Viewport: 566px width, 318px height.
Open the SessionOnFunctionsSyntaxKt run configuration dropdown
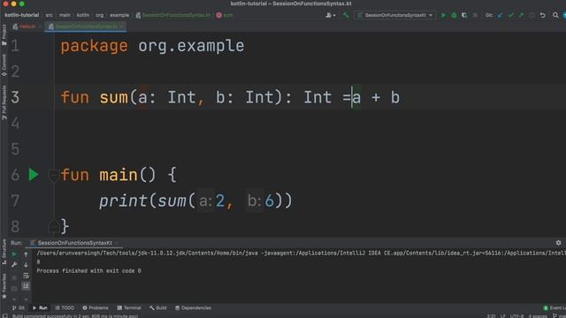coord(395,15)
